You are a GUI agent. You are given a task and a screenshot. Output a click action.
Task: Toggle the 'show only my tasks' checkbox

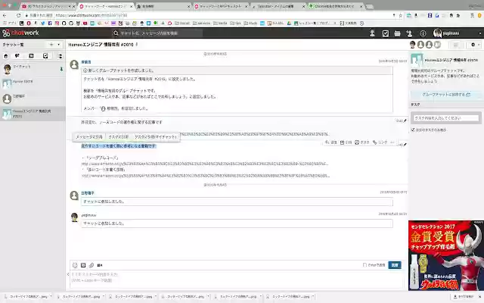(413, 130)
